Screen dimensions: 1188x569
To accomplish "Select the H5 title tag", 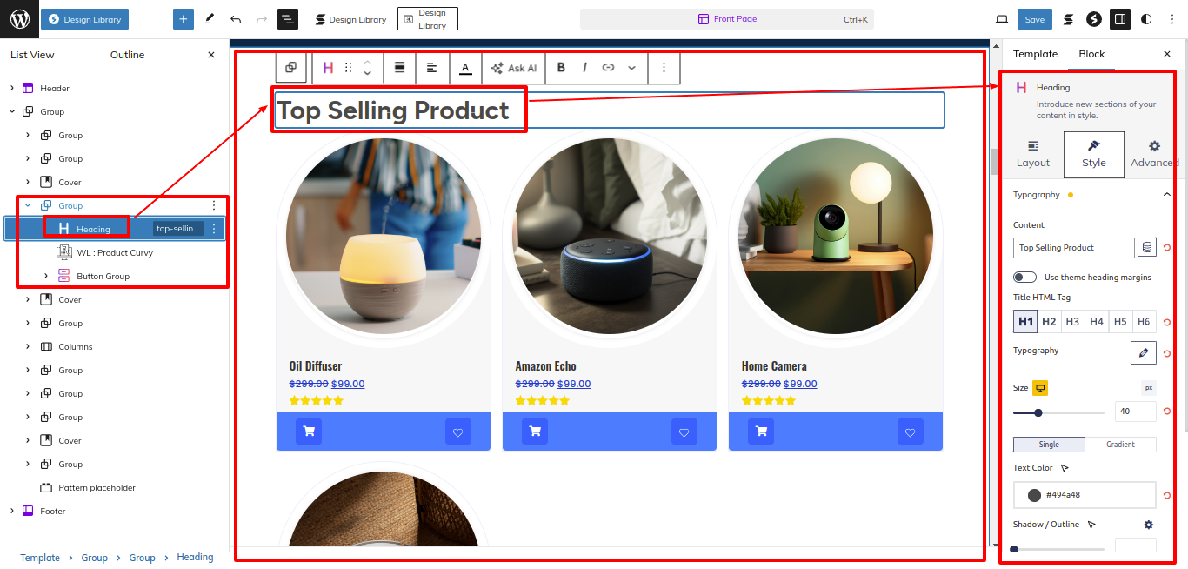I will 1120,322.
